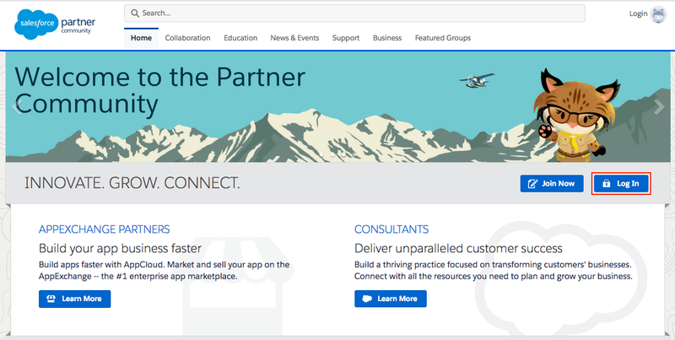Click the Search input field
The width and height of the screenshot is (675, 340).
[x=354, y=13]
